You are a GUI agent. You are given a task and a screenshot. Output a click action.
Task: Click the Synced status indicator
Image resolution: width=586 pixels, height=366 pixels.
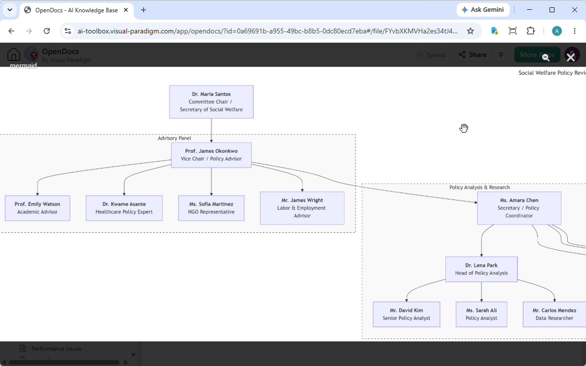[432, 55]
